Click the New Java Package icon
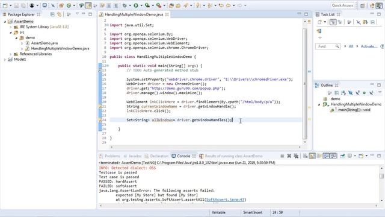385x217 pixels. [61, 5]
